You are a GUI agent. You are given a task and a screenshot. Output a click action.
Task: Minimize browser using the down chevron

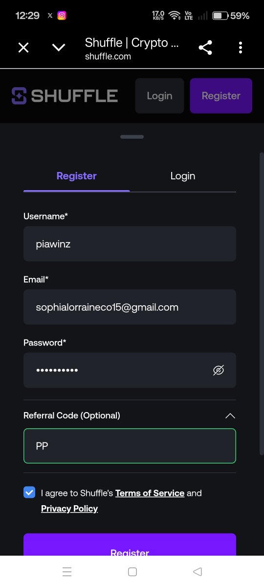click(x=59, y=48)
